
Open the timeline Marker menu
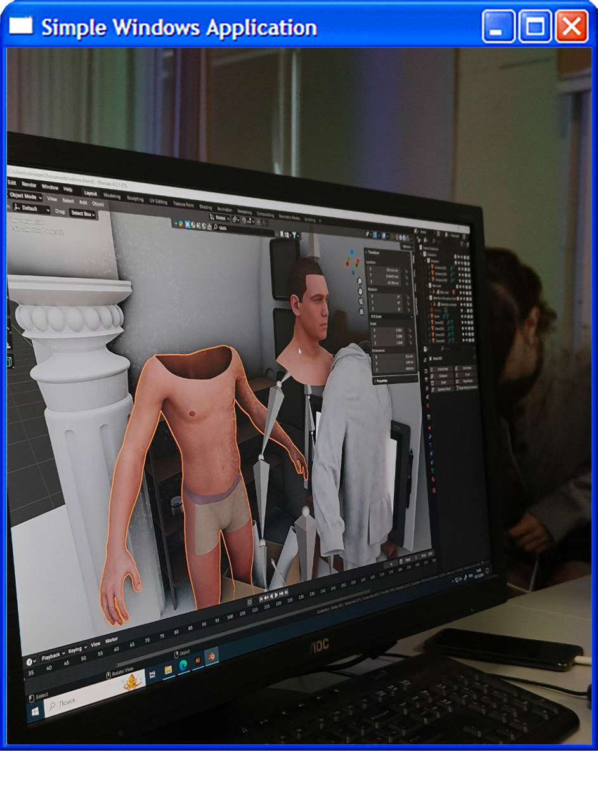pos(112,640)
